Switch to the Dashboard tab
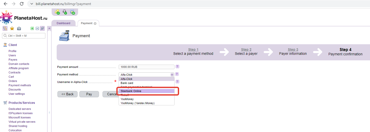The width and height of the screenshot is (370, 132). 63,23
